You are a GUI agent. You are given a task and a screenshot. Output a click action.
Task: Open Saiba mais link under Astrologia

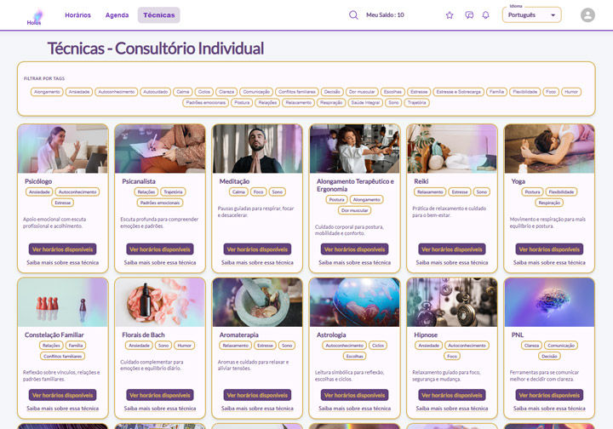point(354,409)
